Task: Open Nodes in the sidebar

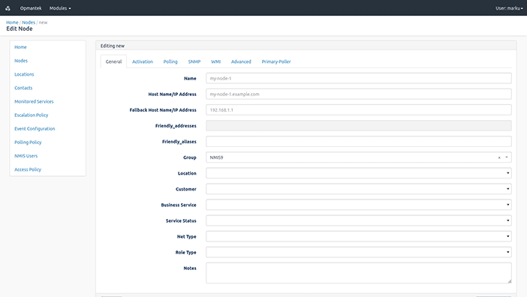Action: click(21, 61)
